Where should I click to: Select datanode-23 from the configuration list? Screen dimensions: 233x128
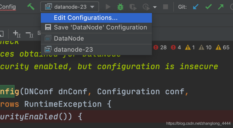click(x=73, y=49)
